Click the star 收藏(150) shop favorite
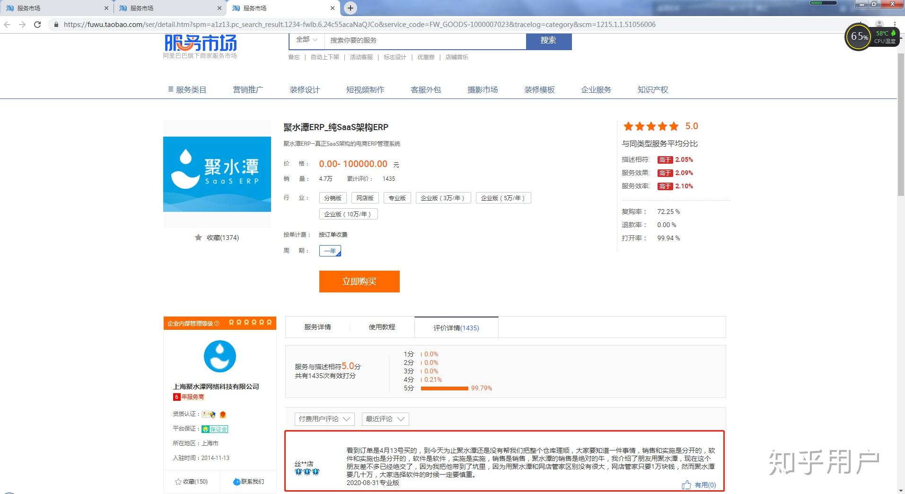The width and height of the screenshot is (905, 494). (x=178, y=482)
